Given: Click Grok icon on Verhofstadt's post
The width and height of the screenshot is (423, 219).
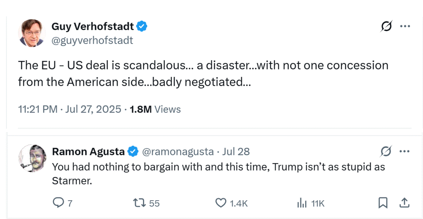Looking at the screenshot, I should coord(386,27).
